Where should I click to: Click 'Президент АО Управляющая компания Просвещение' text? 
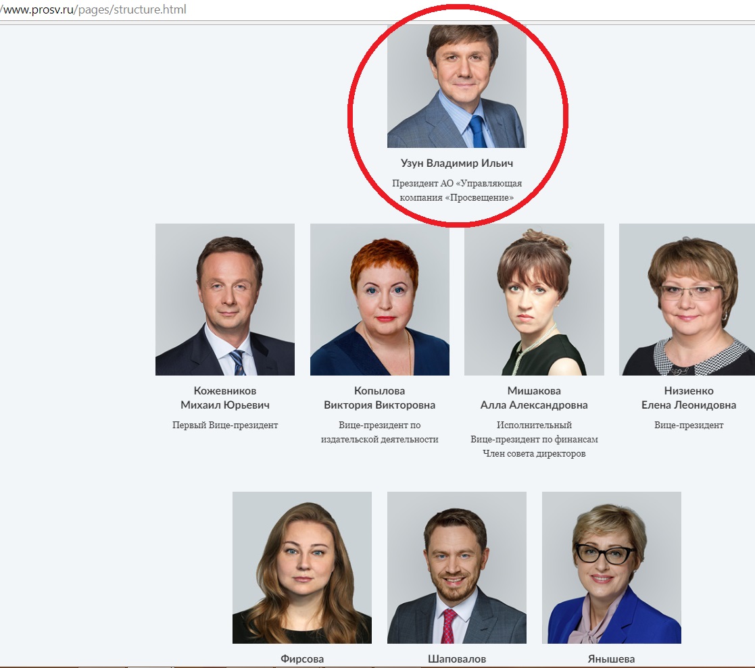pos(456,190)
